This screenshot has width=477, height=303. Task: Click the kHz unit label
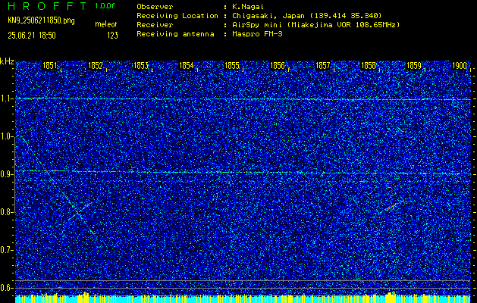pyautogui.click(x=7, y=61)
